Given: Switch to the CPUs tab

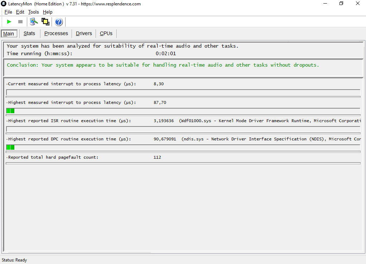Looking at the screenshot, I should [x=106, y=33].
